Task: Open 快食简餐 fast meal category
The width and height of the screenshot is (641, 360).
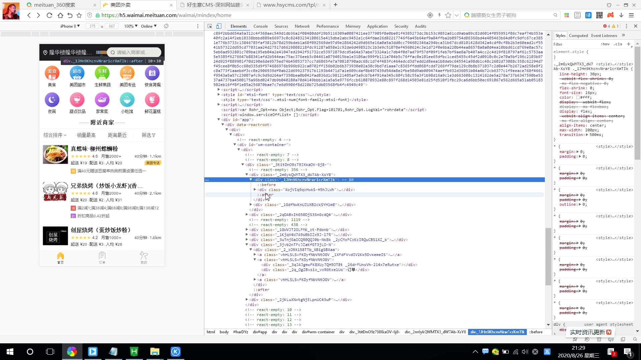Action: pyautogui.click(x=152, y=76)
